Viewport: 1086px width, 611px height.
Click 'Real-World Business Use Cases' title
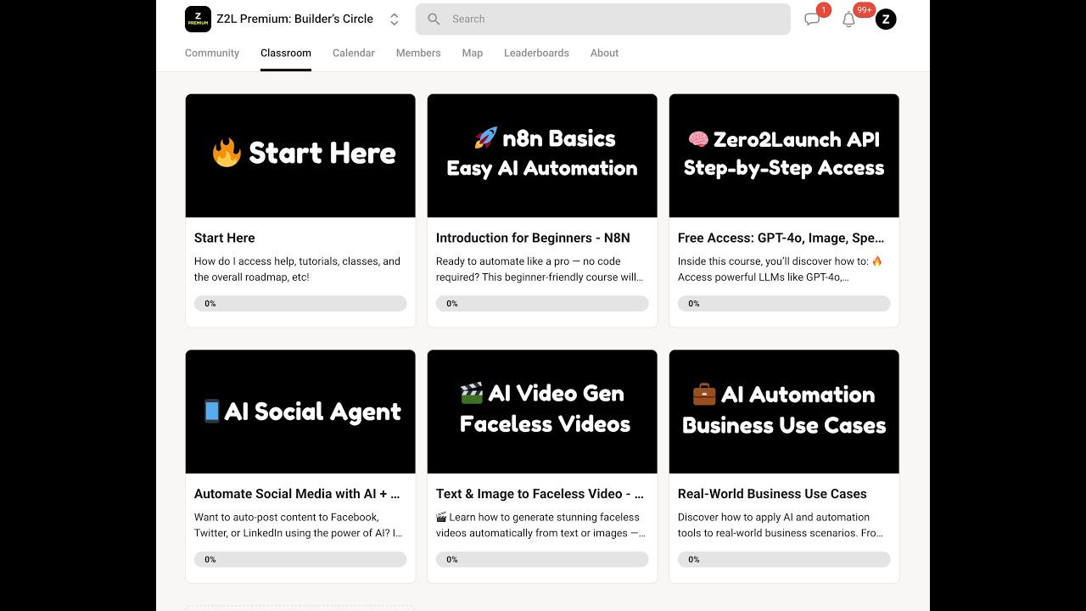pyautogui.click(x=772, y=493)
